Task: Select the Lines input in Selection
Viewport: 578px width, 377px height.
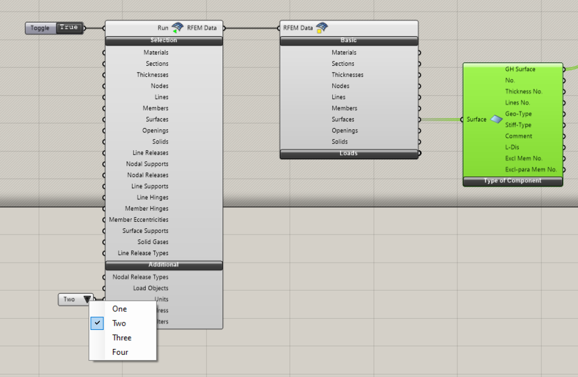Action: click(162, 97)
